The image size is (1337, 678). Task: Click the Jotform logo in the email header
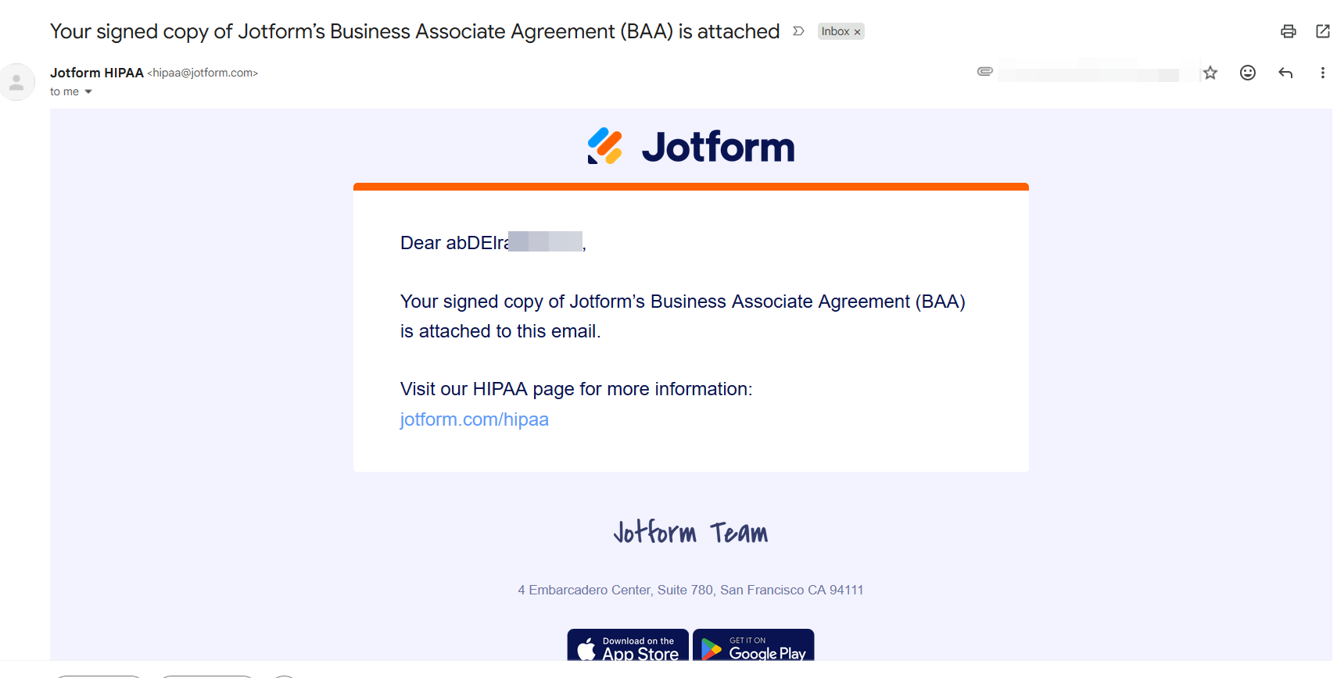(690, 146)
